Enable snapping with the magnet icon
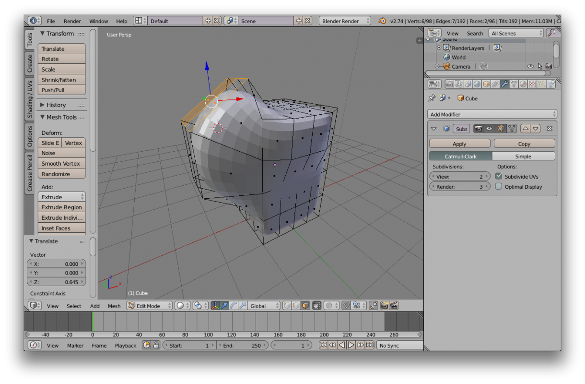 [346, 306]
